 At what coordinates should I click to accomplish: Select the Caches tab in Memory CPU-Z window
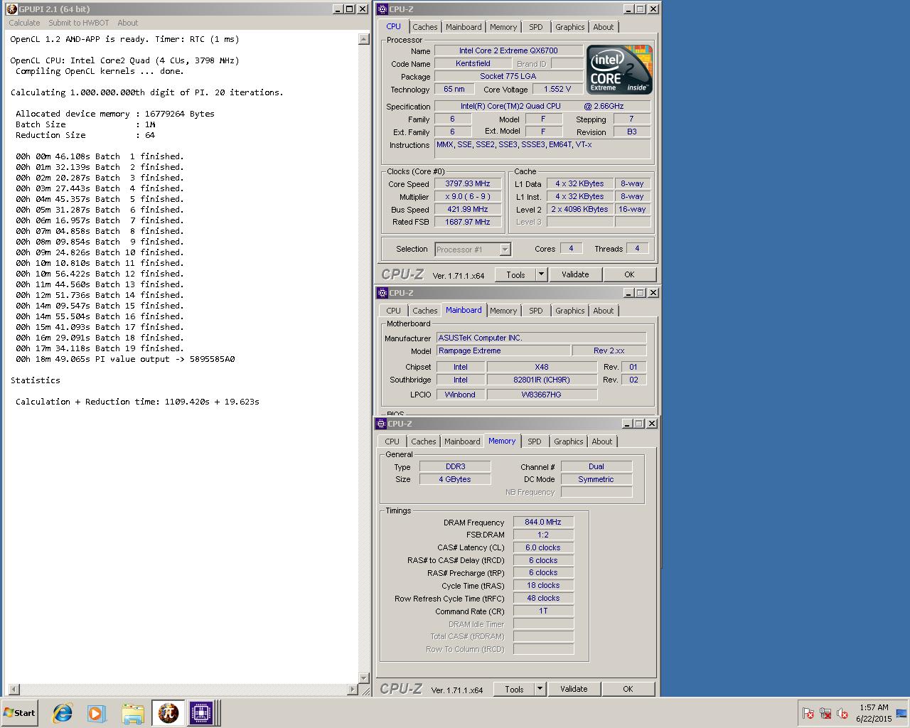pos(424,441)
